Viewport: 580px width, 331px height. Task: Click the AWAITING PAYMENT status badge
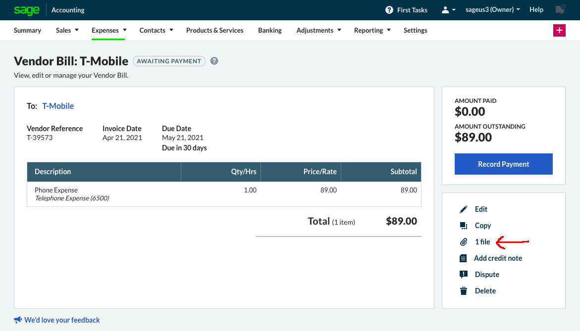click(169, 61)
